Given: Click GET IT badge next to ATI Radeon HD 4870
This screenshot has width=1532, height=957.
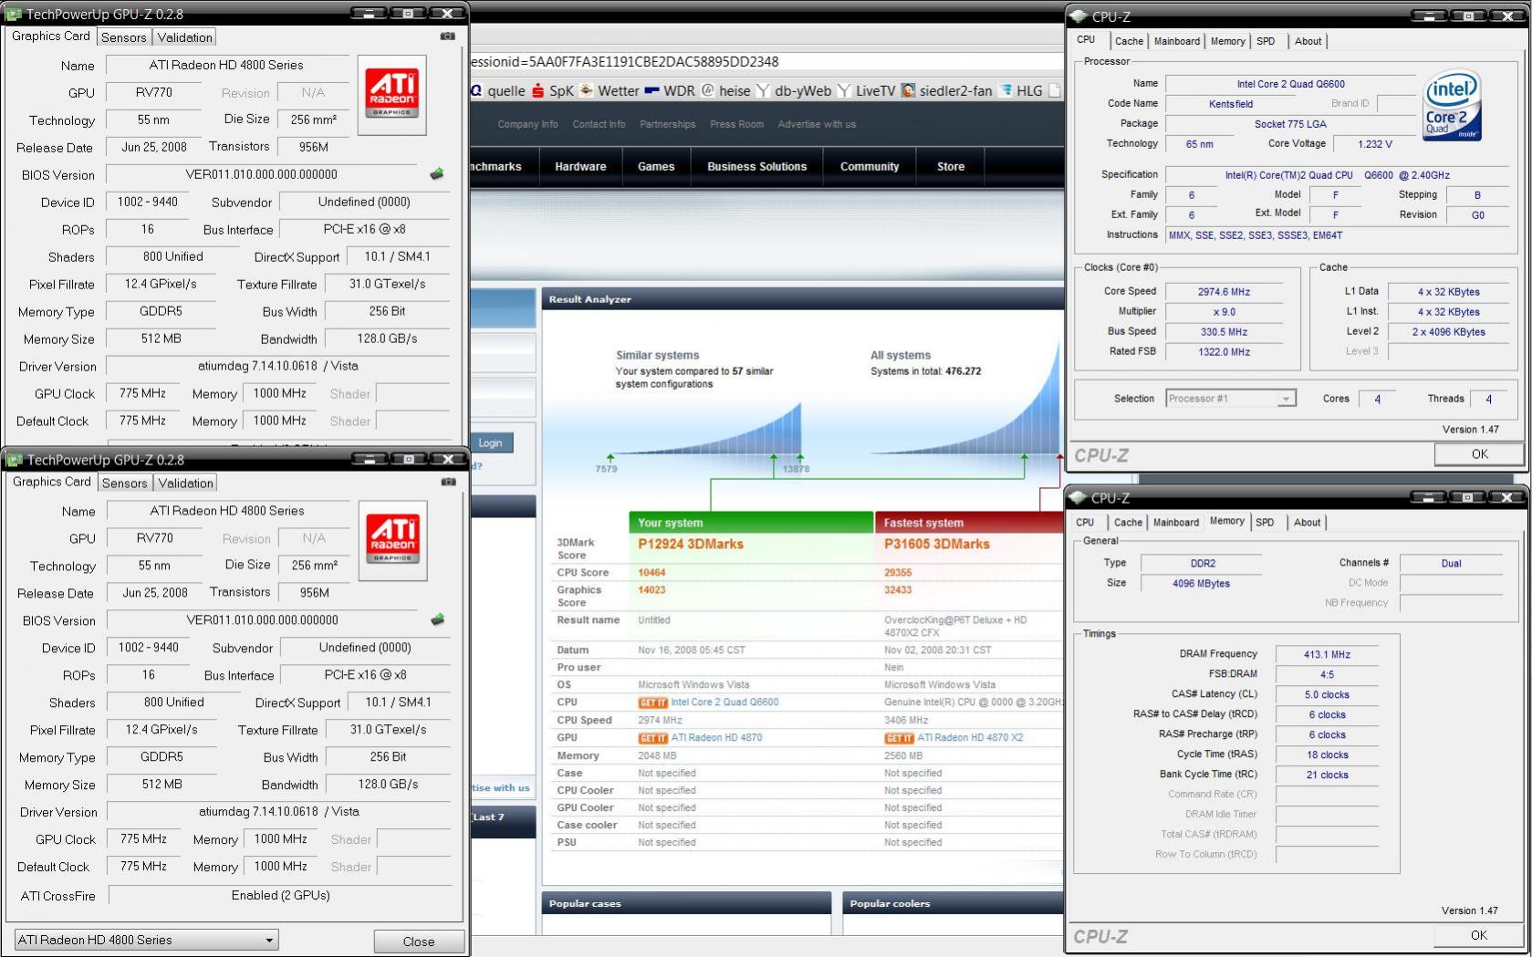Looking at the screenshot, I should pyautogui.click(x=652, y=738).
